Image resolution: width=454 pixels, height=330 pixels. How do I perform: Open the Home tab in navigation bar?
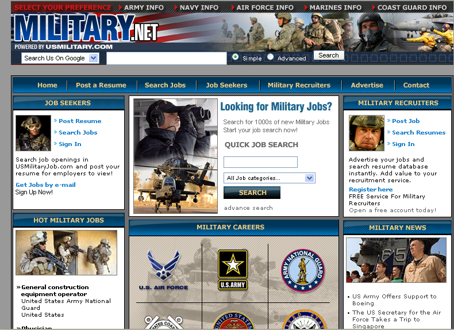pyautogui.click(x=47, y=85)
